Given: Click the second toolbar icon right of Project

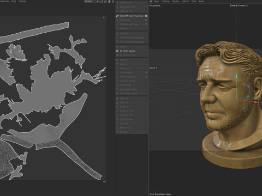Looking at the screenshot, I should 105,1.
